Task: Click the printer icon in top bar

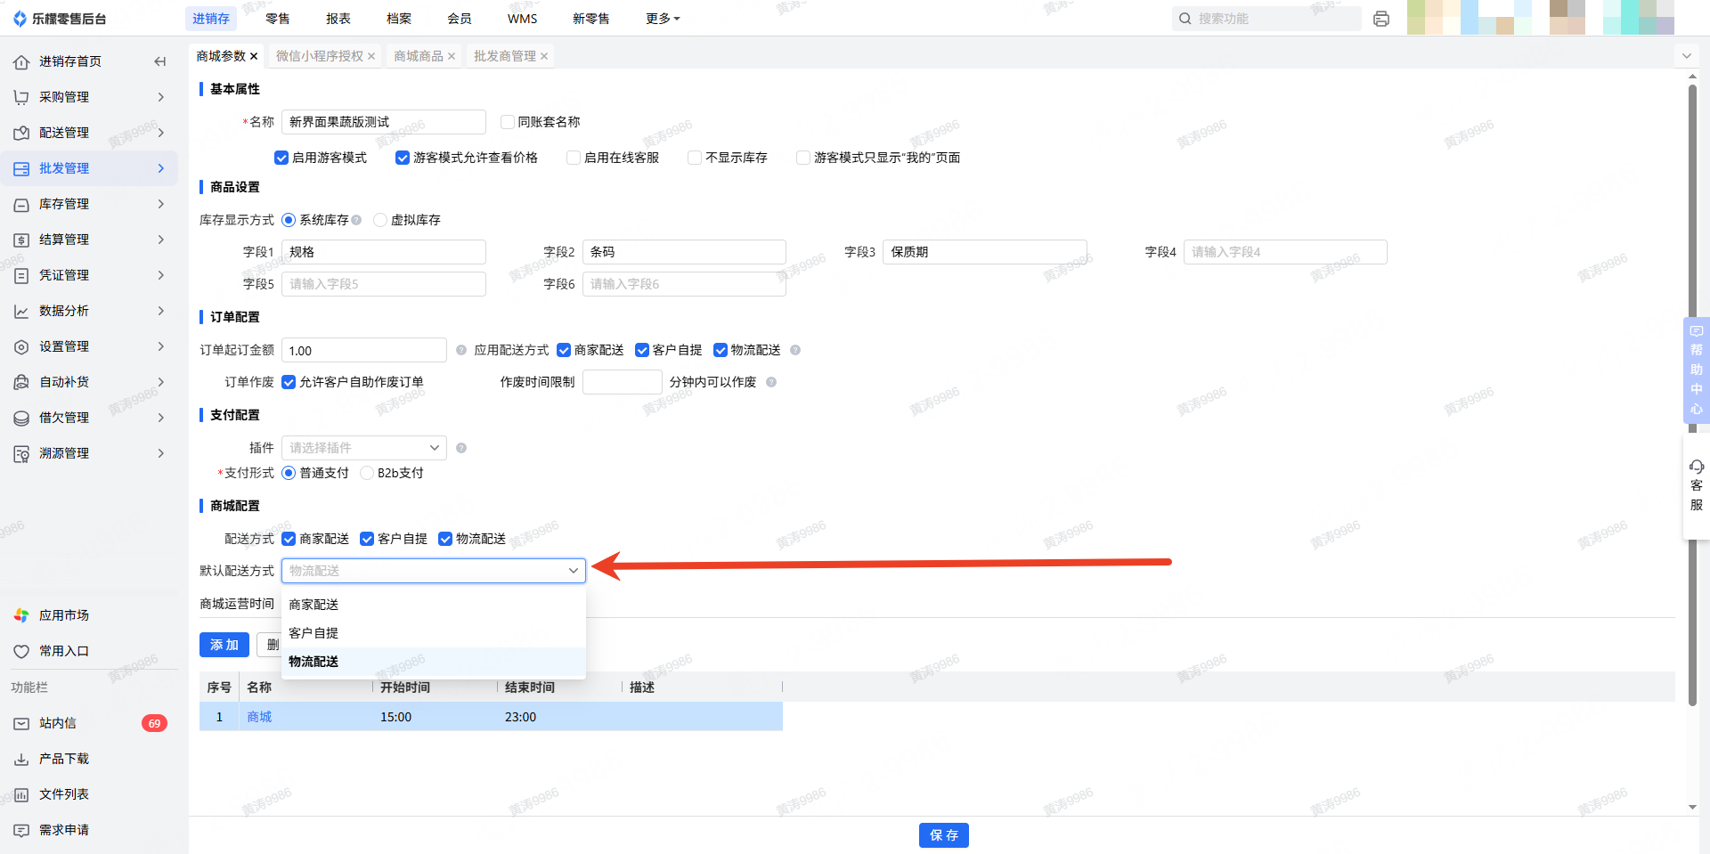Action: coord(1381,19)
